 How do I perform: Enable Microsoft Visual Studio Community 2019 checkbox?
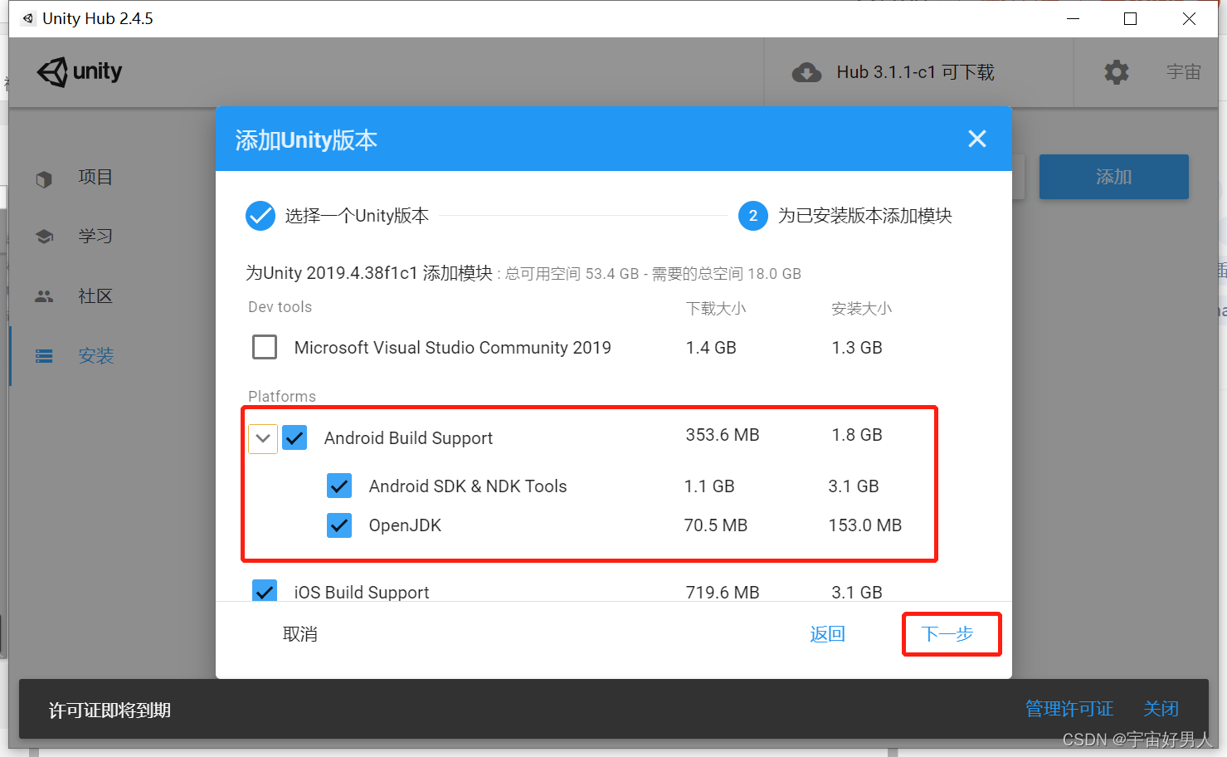[x=265, y=347]
